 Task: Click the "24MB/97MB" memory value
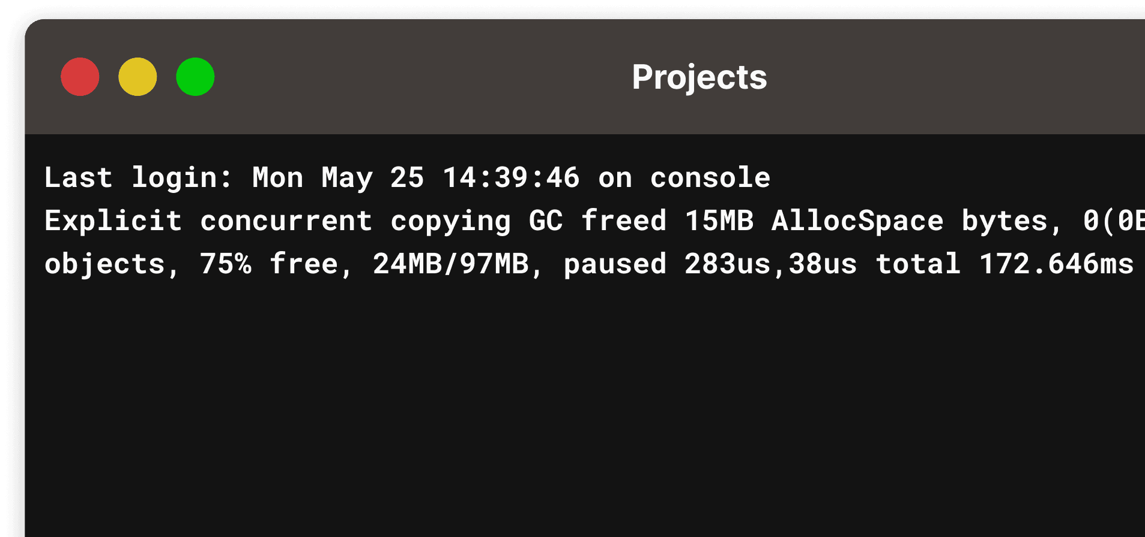(450, 264)
